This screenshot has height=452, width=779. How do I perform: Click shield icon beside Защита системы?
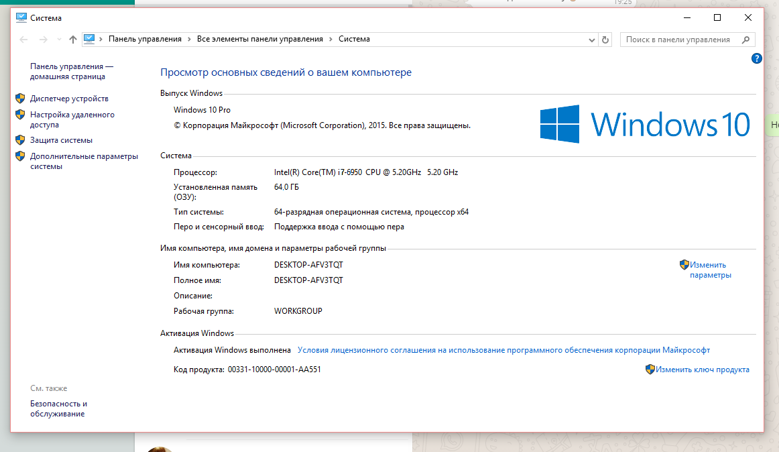coord(20,139)
